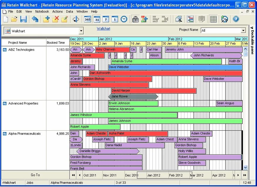Open the Edit menu
This screenshot has height=187, width=257.
[x=19, y=12]
